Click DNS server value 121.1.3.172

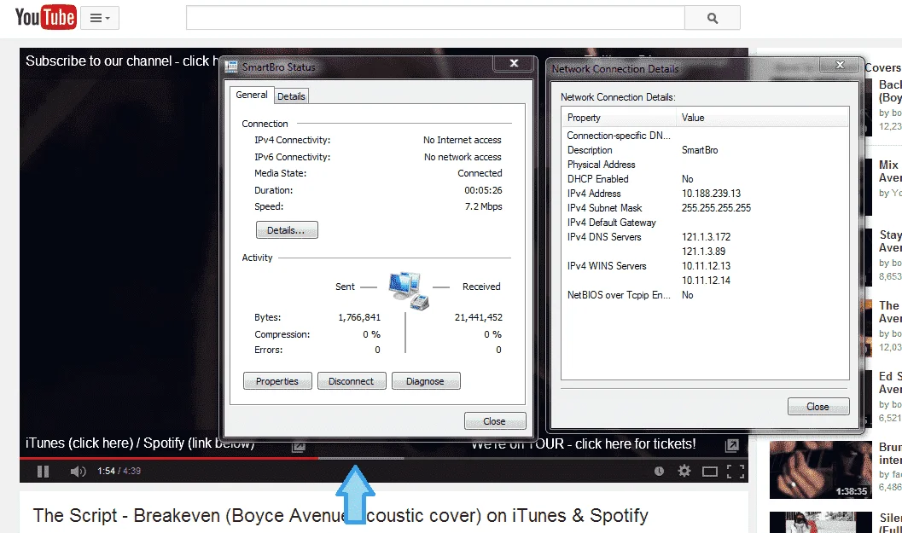pos(706,237)
